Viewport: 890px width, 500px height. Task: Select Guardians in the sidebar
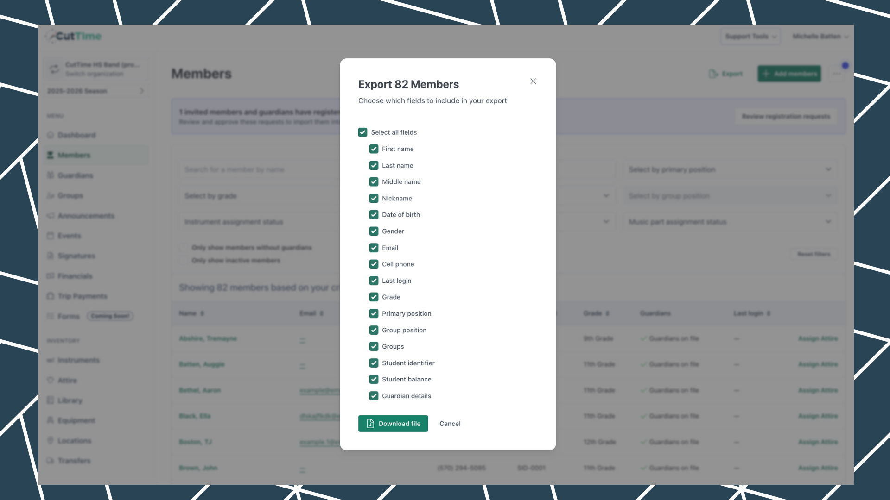76,175
